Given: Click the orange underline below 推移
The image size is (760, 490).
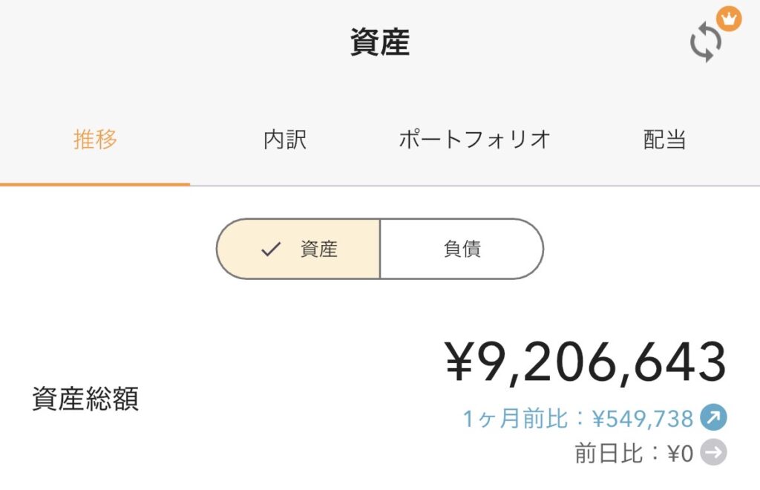Looking at the screenshot, I should pyautogui.click(x=95, y=183).
